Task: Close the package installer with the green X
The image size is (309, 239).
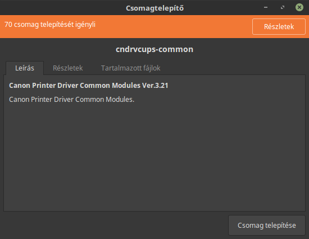Action: point(299,7)
